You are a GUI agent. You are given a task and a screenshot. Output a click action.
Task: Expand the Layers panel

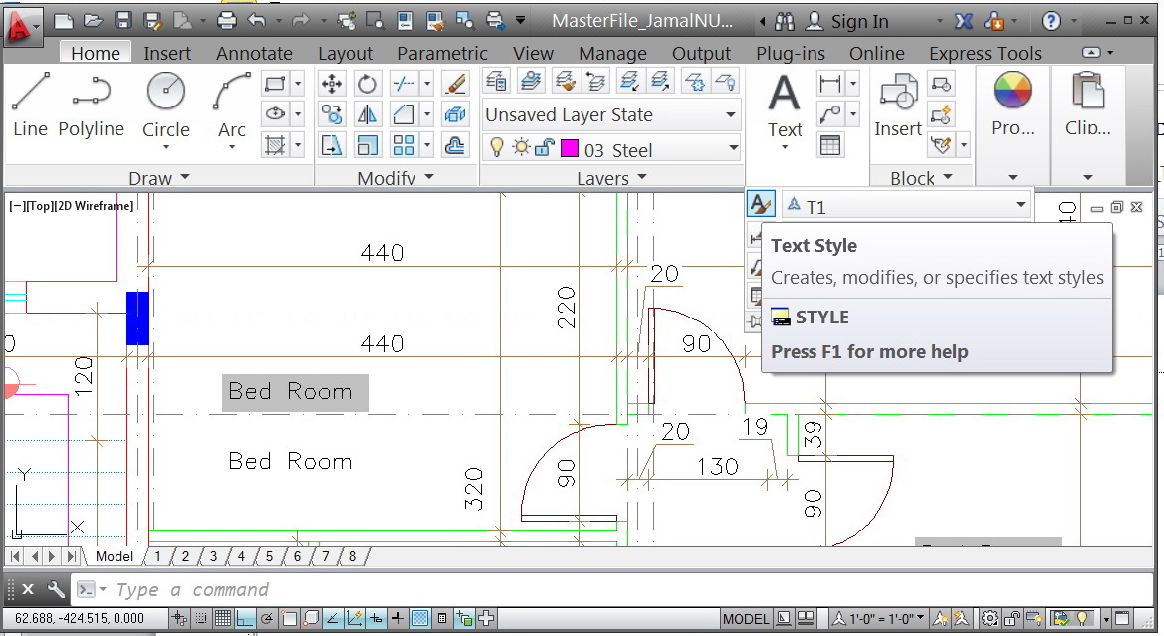click(611, 178)
